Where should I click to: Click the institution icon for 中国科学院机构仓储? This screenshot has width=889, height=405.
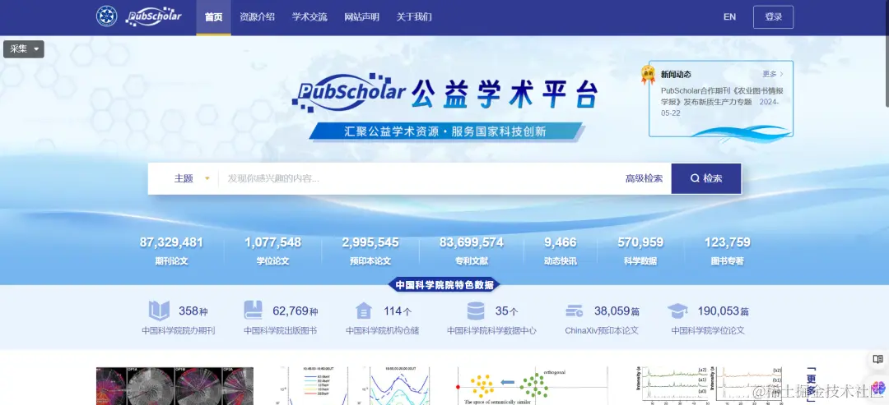pyautogui.click(x=364, y=311)
